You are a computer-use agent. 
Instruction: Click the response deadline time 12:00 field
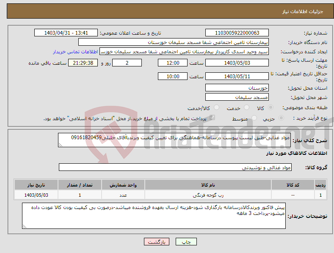click(x=173, y=63)
